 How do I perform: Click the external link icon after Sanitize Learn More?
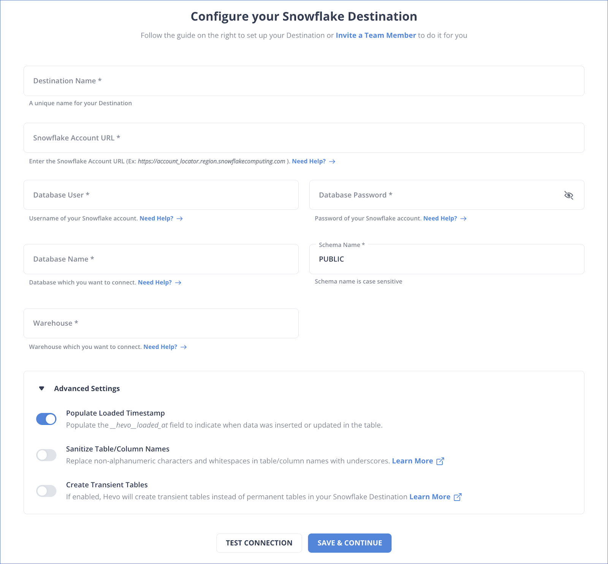[440, 461]
